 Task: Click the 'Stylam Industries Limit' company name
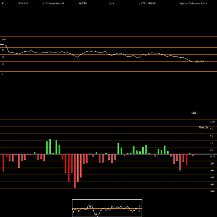pos(193,3)
